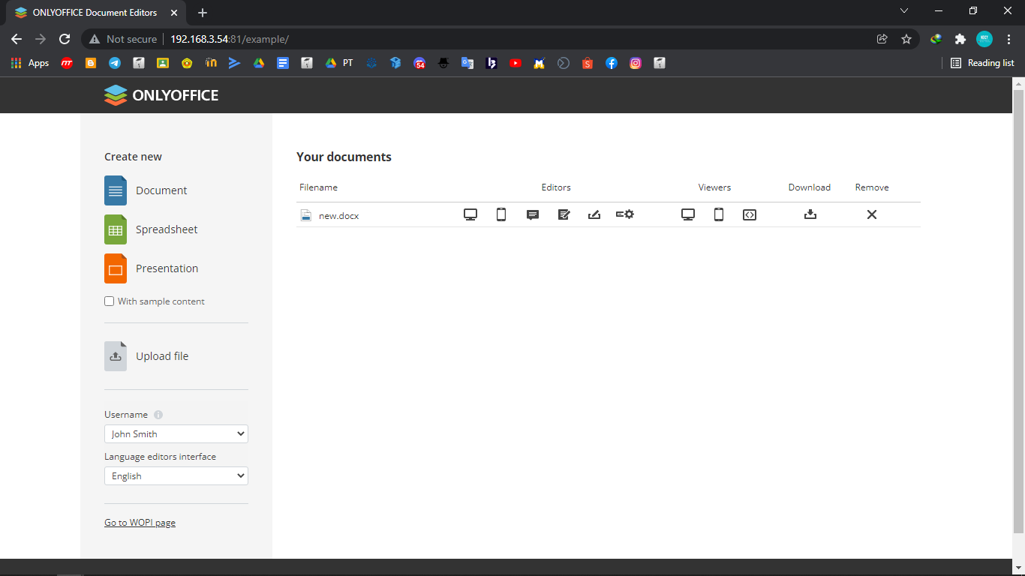Open the Blogger bookmark

click(x=91, y=63)
